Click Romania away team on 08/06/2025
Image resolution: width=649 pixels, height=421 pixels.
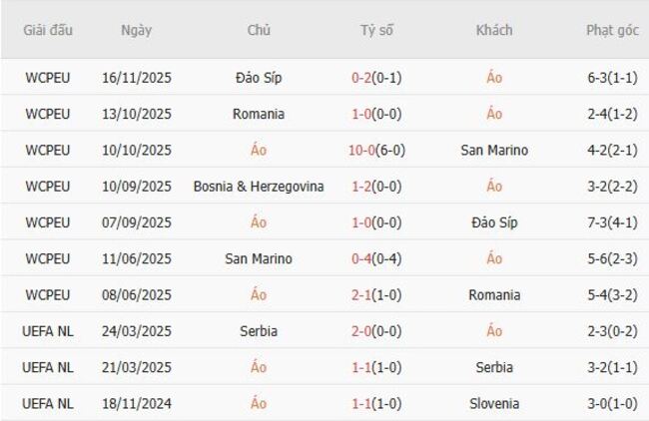(x=494, y=295)
